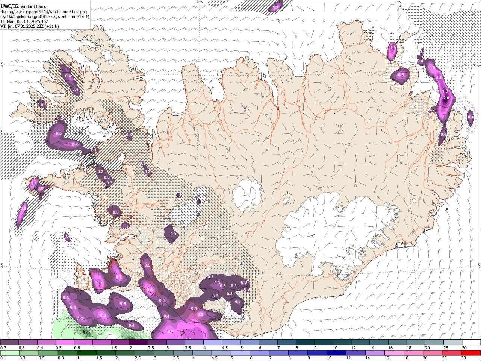Select the "IT: Mán. 06. 01. 2025 15Z" line
This screenshot has height=361, width=481.
pyautogui.click(x=24, y=21)
